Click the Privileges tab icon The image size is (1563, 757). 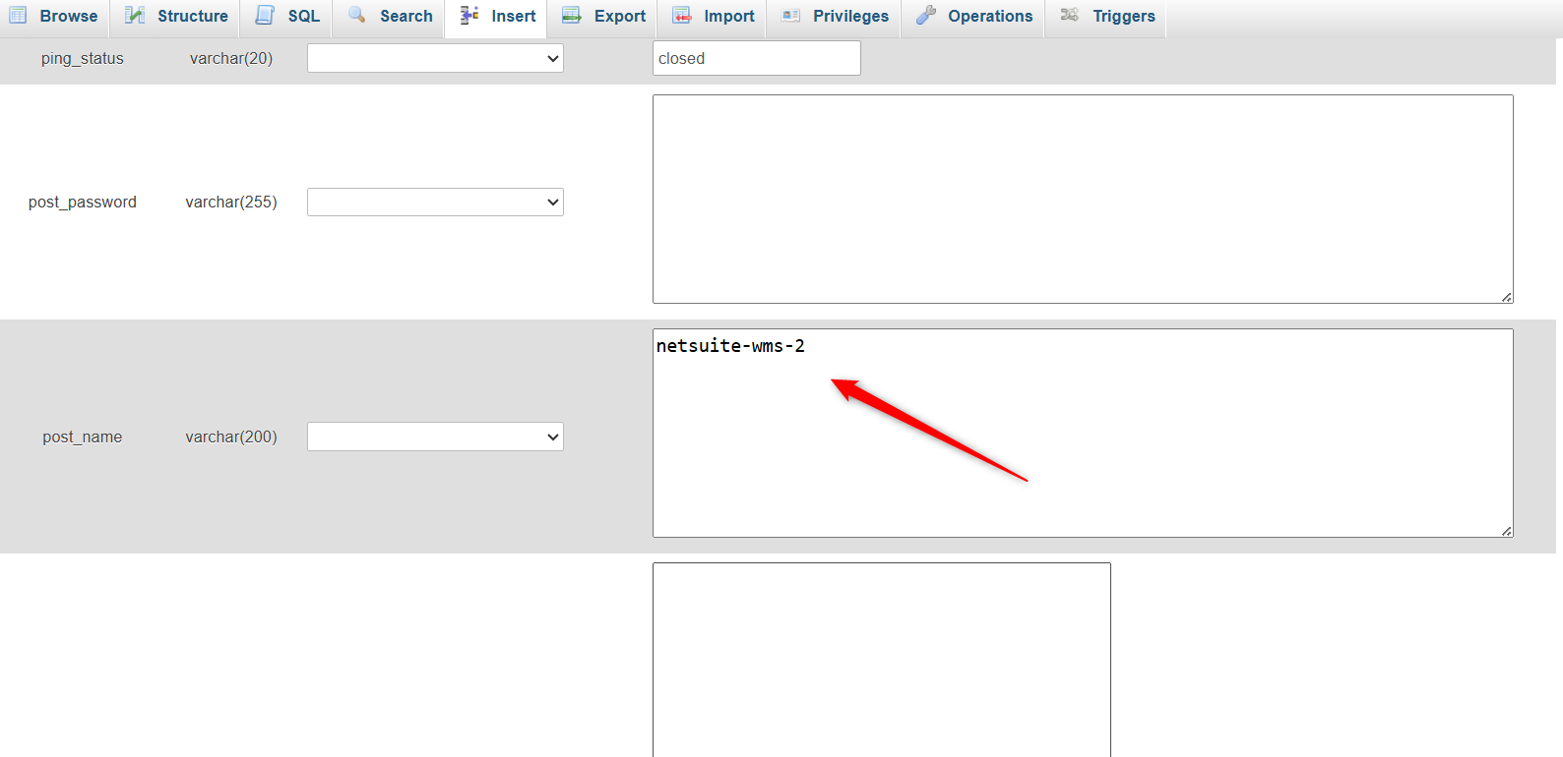(x=791, y=15)
